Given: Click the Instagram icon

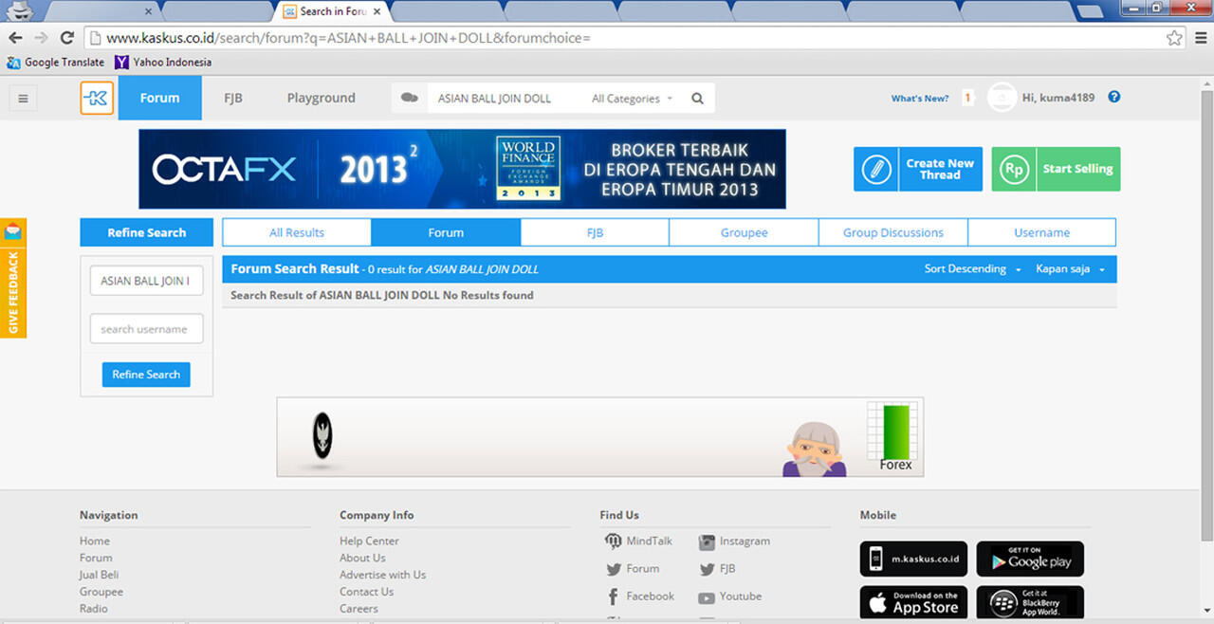Looking at the screenshot, I should click(x=707, y=541).
